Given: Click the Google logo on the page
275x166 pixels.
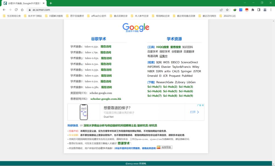Looking at the screenshot, I should tap(136, 27).
